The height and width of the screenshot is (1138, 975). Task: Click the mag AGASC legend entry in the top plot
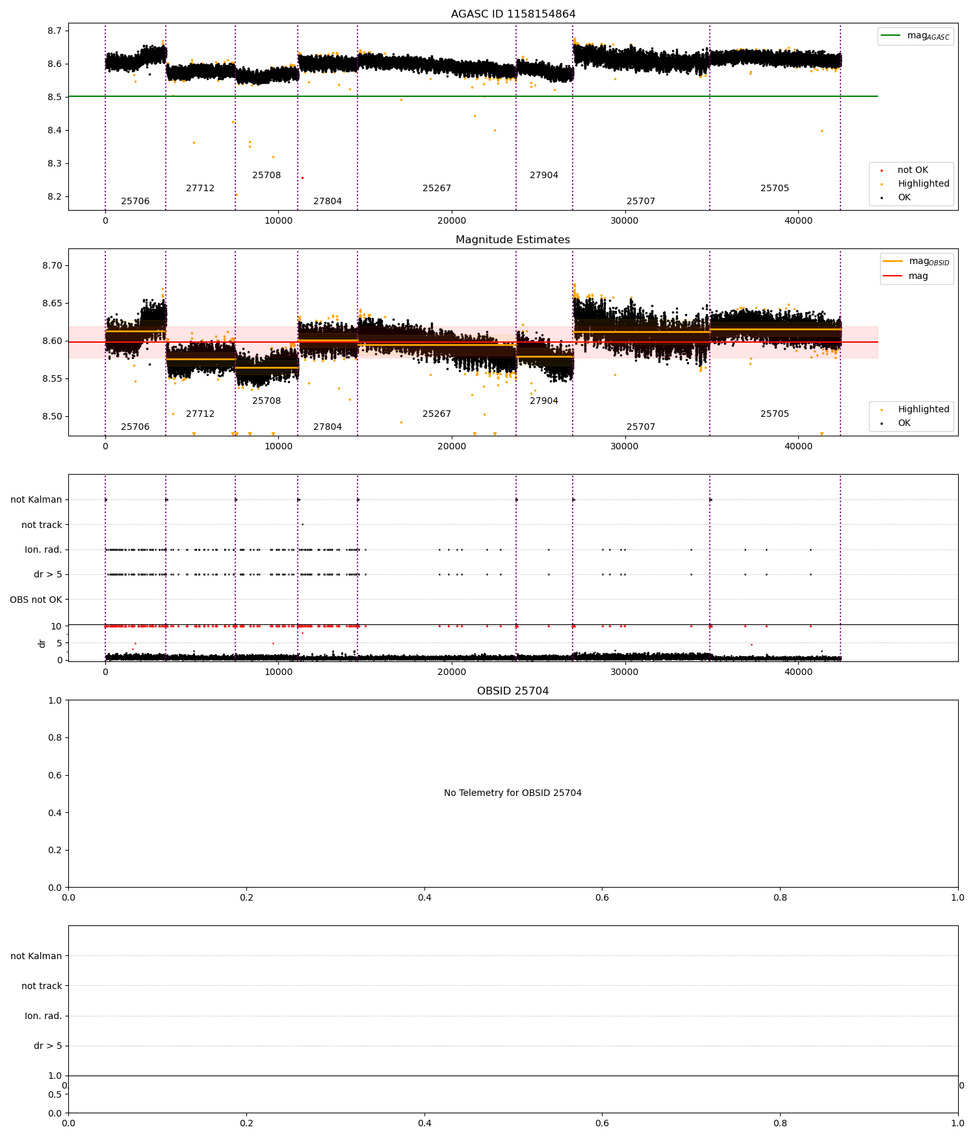pos(916,36)
